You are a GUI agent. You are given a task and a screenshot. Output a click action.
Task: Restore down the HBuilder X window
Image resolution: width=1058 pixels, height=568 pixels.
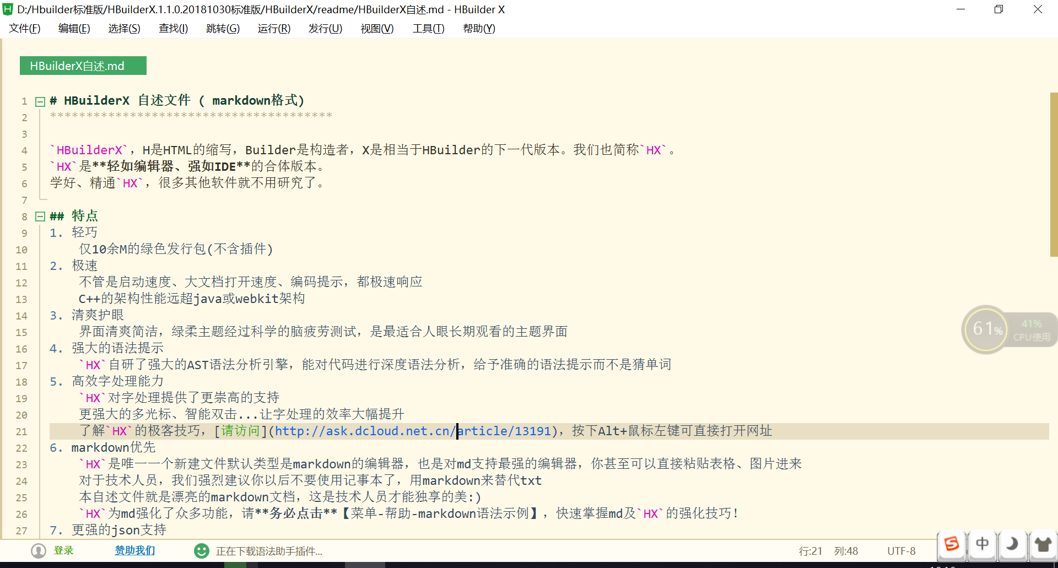coord(998,9)
